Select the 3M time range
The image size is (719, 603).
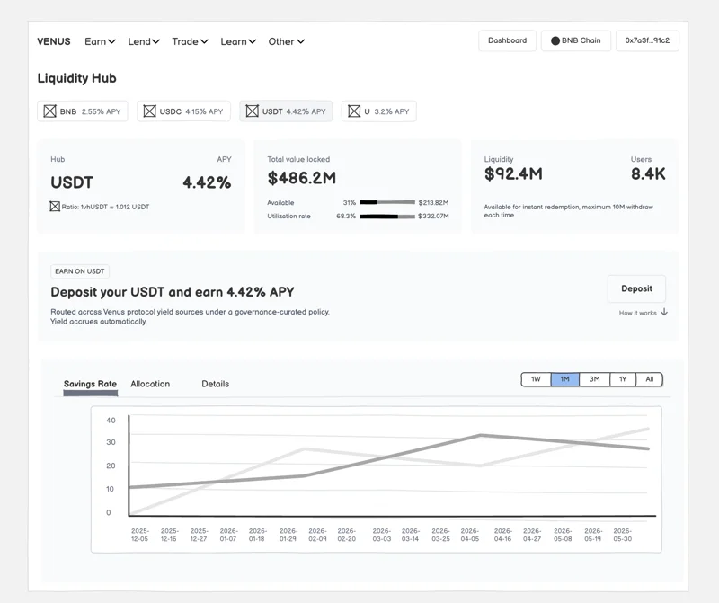[x=594, y=379]
